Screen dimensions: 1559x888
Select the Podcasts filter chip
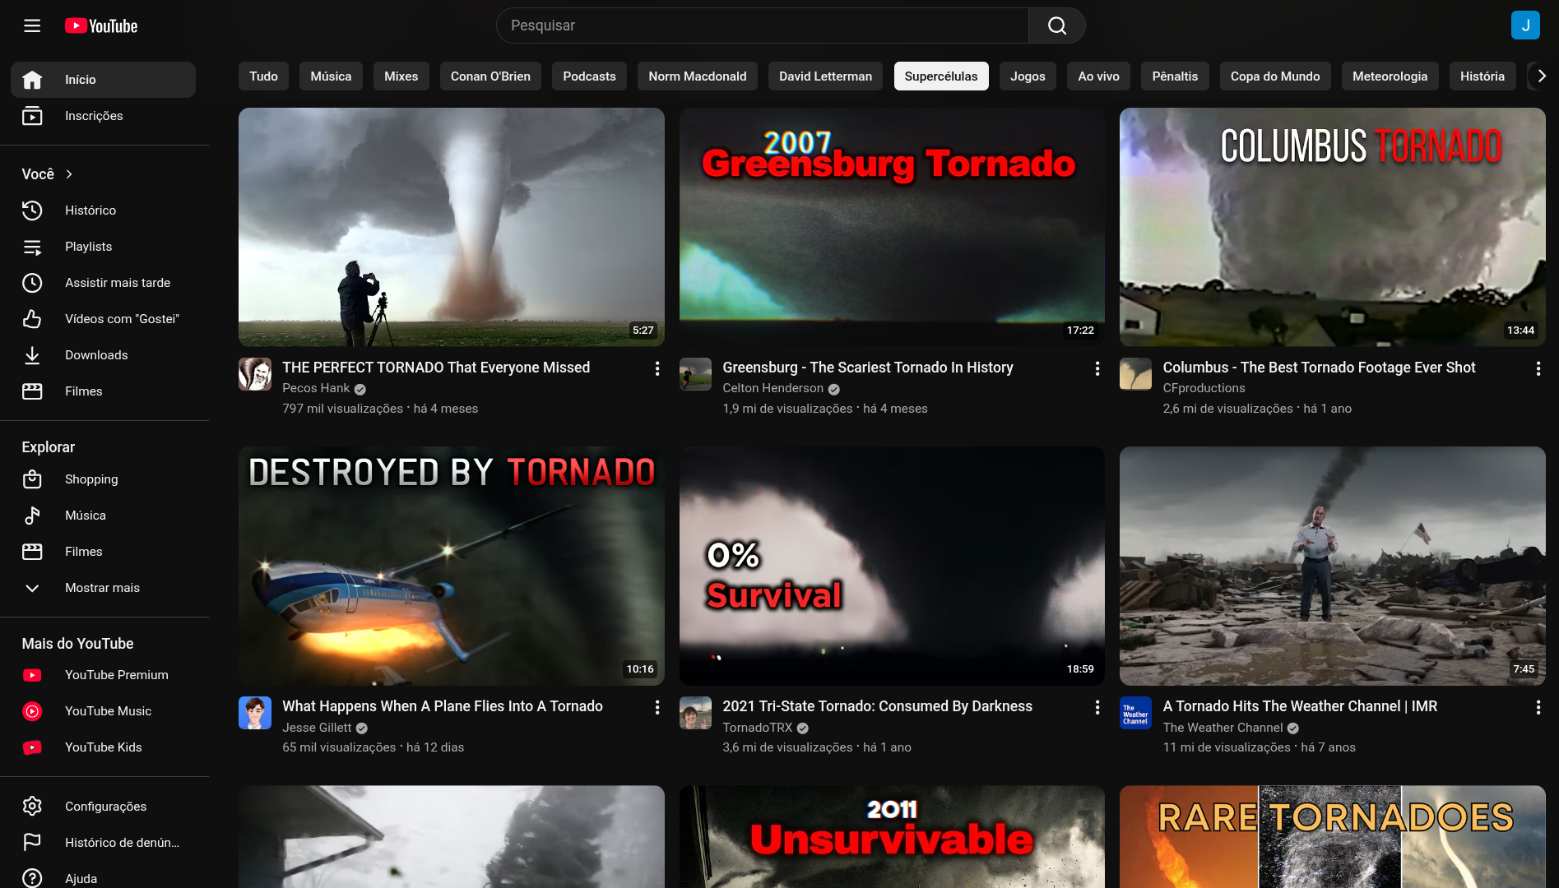click(589, 76)
